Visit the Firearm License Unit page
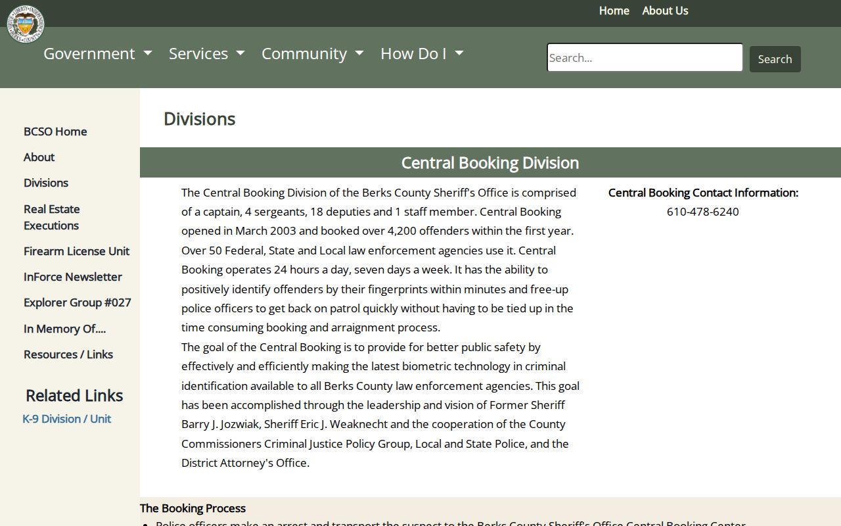The height and width of the screenshot is (526, 841). click(76, 251)
